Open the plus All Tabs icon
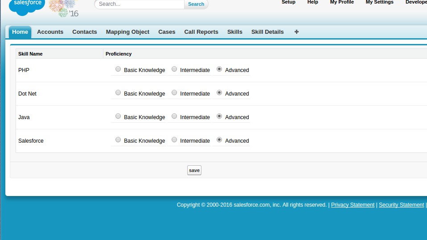This screenshot has height=240, width=427. (x=296, y=32)
